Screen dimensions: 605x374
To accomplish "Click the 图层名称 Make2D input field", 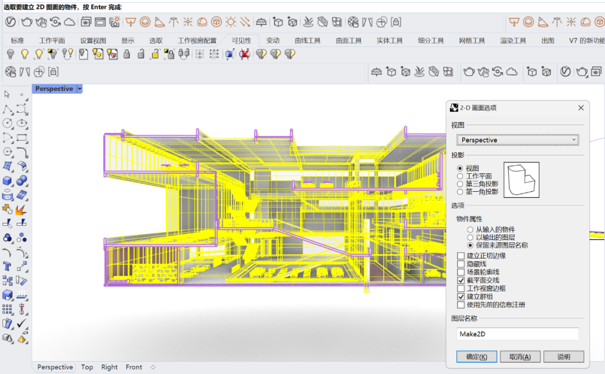I will tap(518, 334).
